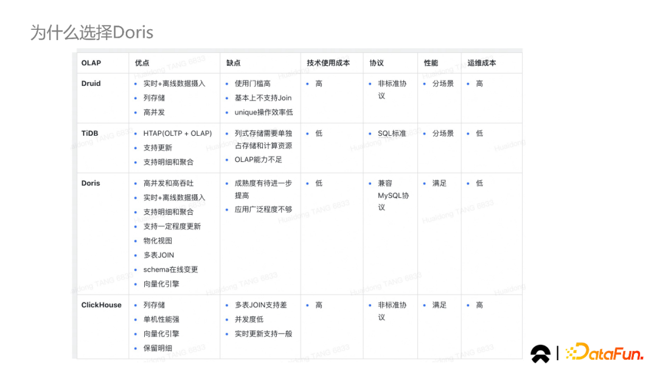This screenshot has width=657, height=370.
Task: Click 非标准协议 in ClickHouse row
Action: click(x=392, y=311)
